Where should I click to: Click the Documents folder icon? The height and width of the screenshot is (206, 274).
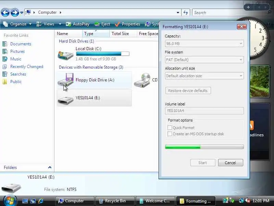click(x=5, y=44)
